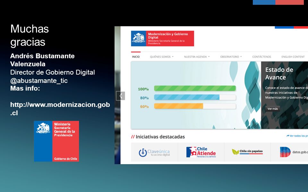Open the CONTÁCTENOS menu item
The width and height of the screenshot is (308, 192).
point(261,57)
